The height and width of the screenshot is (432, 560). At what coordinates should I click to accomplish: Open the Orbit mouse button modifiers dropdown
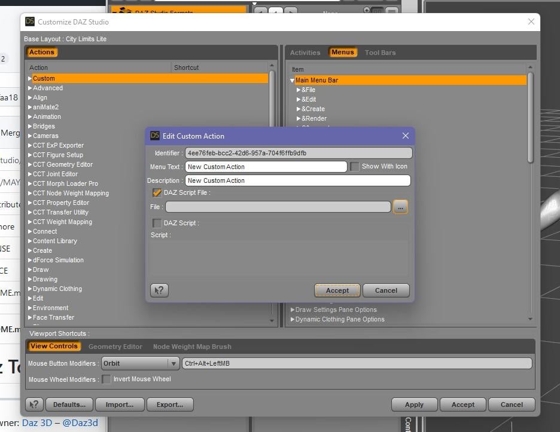[x=140, y=363]
